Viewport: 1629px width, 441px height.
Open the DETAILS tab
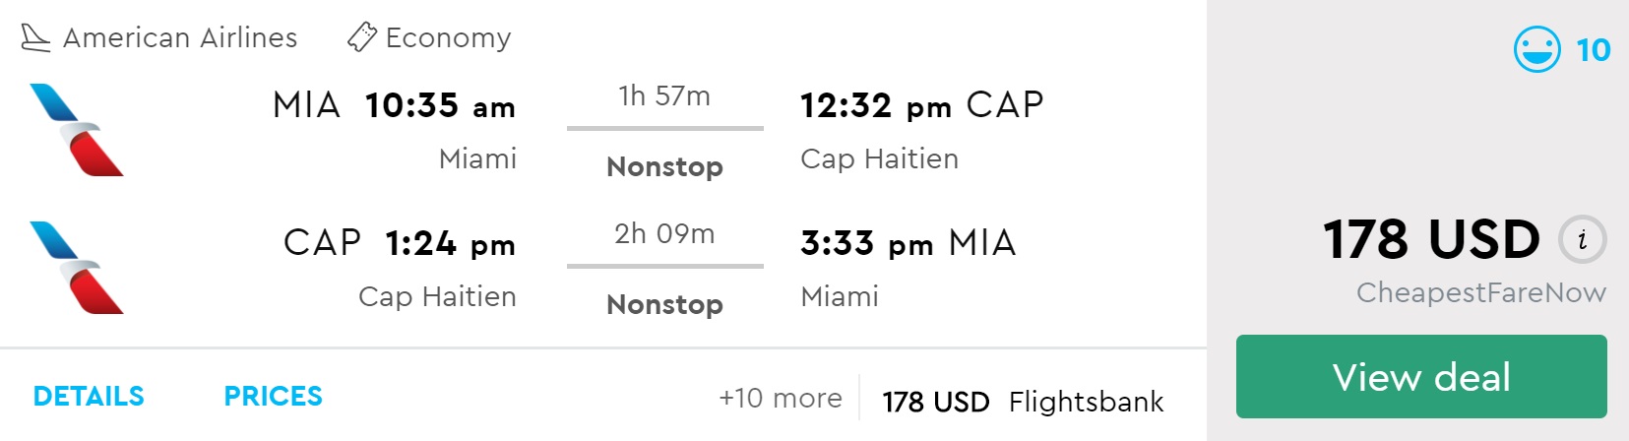(89, 396)
